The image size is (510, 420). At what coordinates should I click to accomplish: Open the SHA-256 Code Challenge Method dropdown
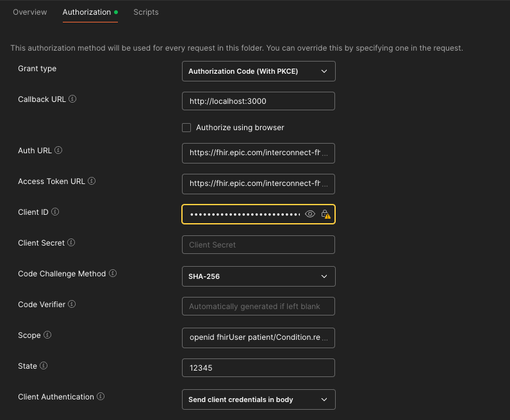[259, 276]
